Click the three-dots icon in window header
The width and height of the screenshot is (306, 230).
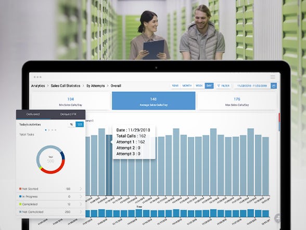coord(37,77)
